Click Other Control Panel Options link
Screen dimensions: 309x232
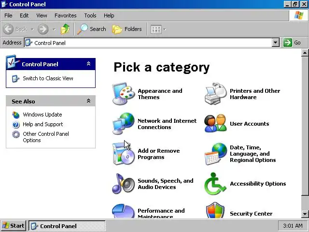pyautogui.click(x=46, y=137)
